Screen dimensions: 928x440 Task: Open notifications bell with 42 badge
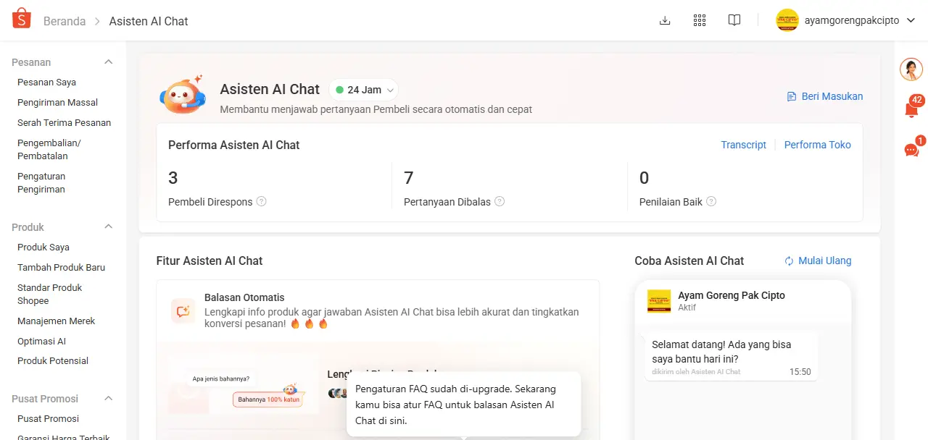pos(911,109)
